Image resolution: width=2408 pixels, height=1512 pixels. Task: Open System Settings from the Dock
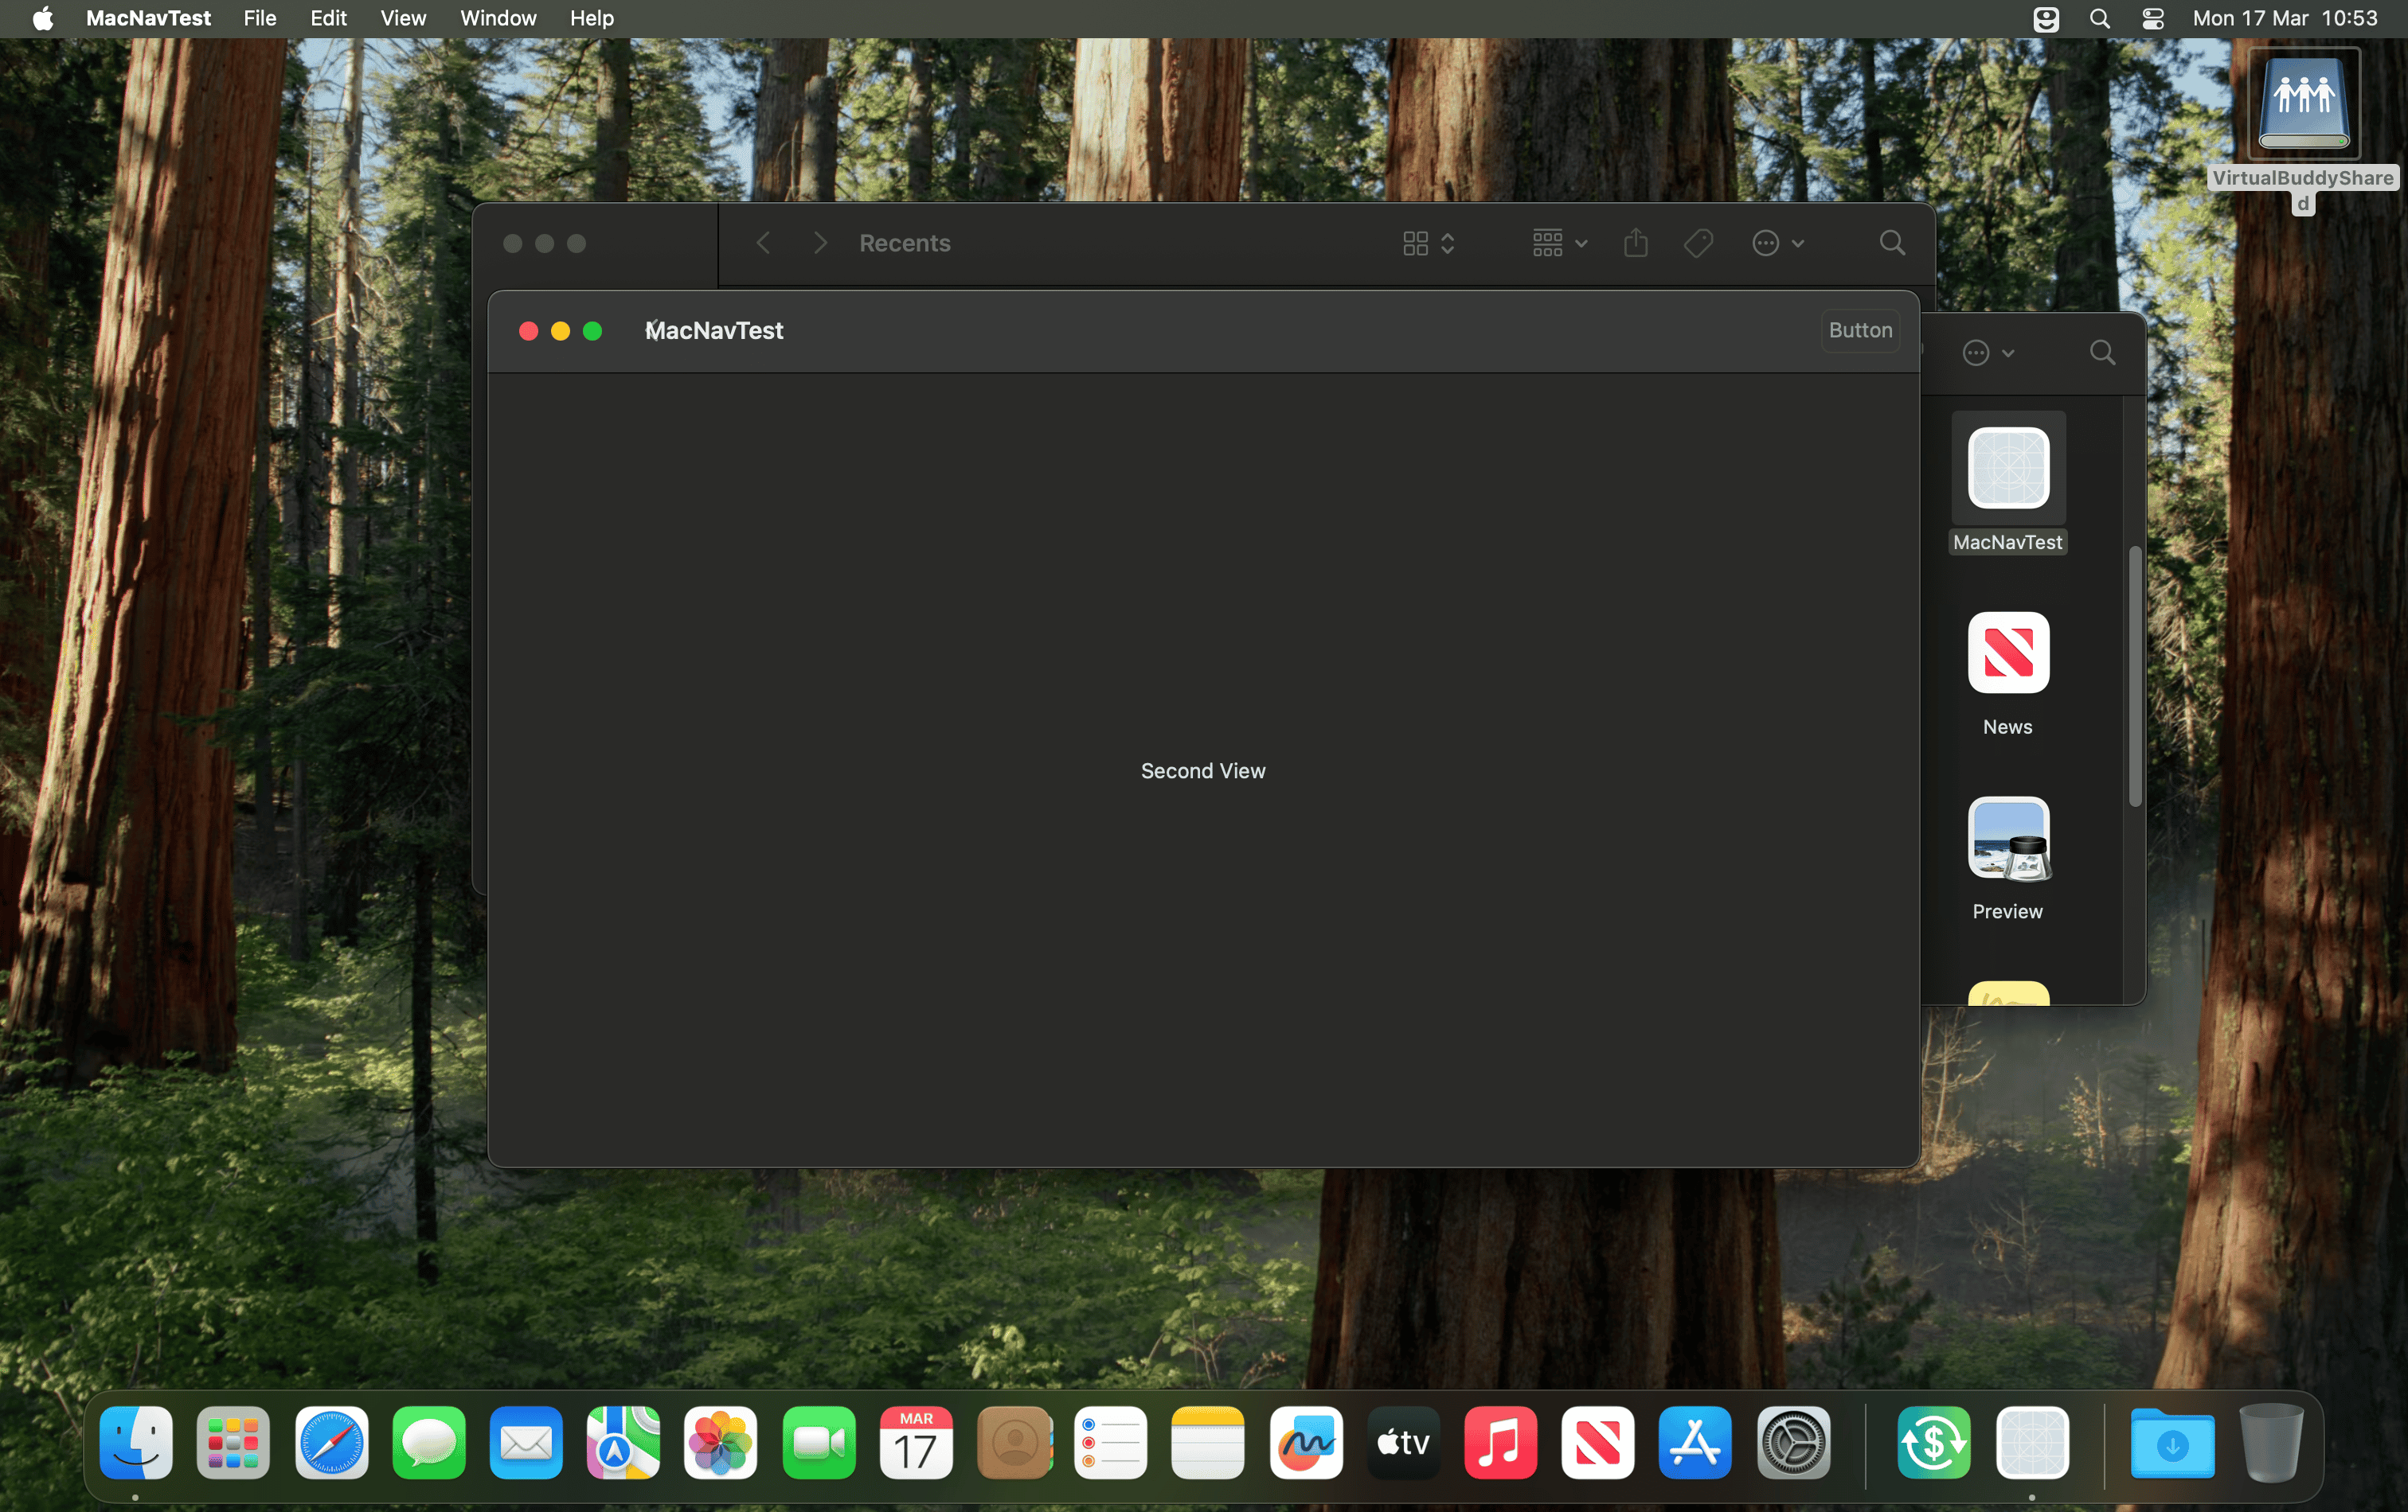1793,1442
